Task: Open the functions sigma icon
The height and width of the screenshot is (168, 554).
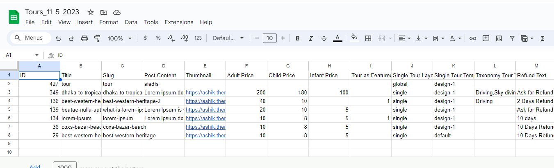Action: (x=543, y=38)
